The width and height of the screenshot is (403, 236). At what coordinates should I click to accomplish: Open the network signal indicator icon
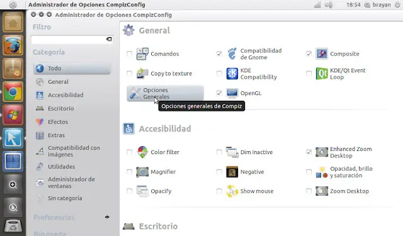pyautogui.click(x=317, y=5)
